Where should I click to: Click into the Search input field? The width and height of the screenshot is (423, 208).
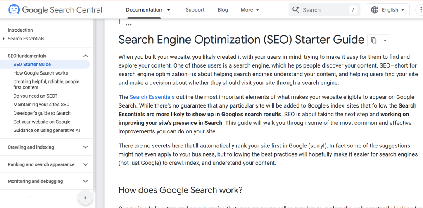tap(322, 10)
